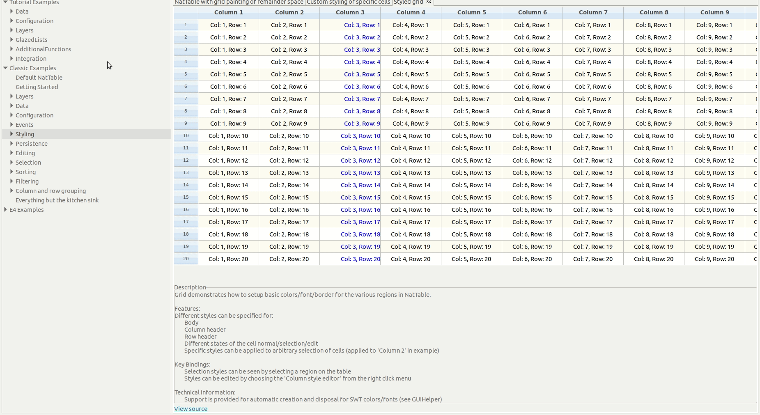Expand the Persistence node arrow
760x415 pixels.
coord(11,144)
